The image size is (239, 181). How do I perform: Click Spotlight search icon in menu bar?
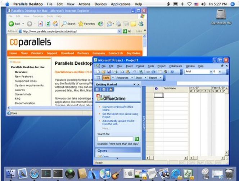click(x=233, y=4)
